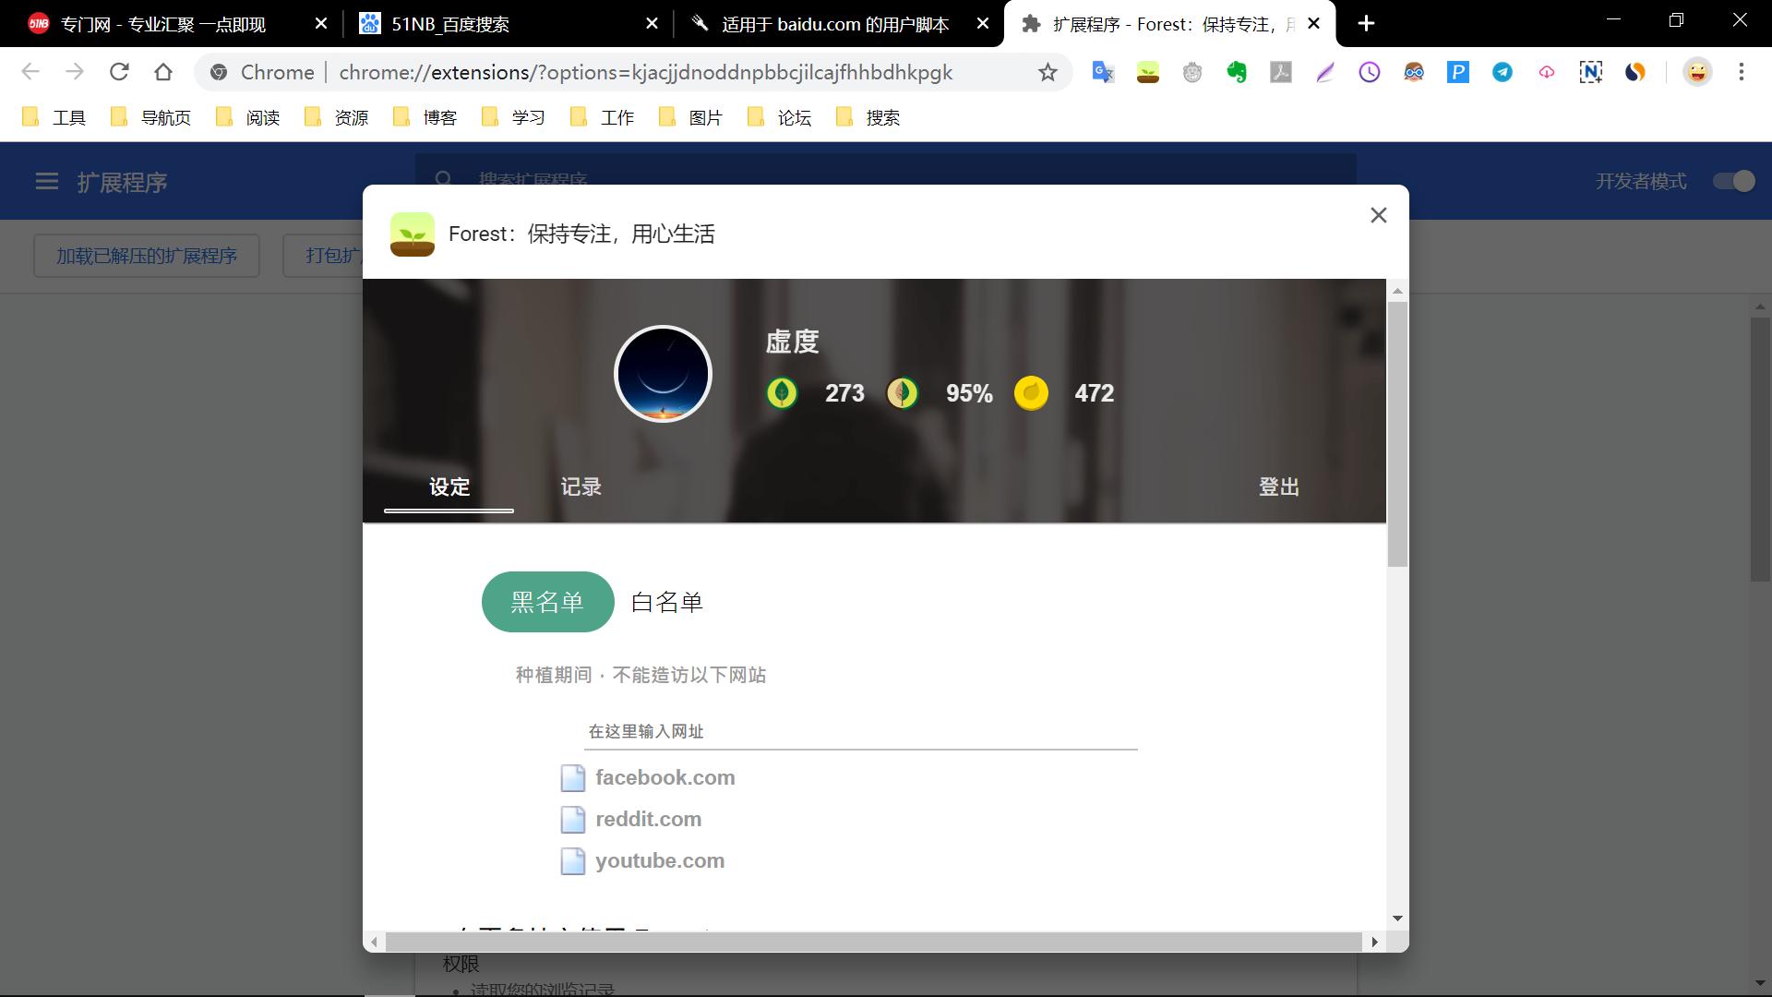Click the 在这里输入网址 URL input field

point(860,731)
